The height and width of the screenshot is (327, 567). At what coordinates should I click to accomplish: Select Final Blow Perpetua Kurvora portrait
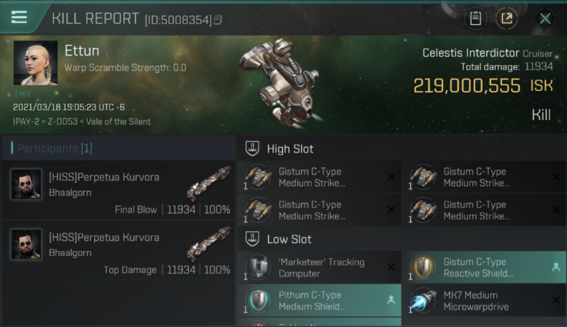tap(26, 184)
